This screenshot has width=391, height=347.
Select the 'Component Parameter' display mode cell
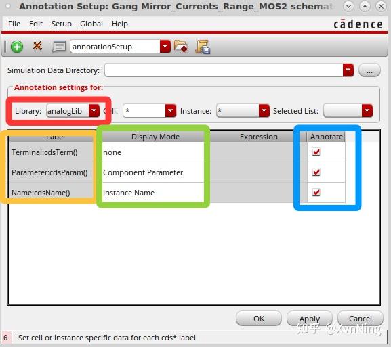click(153, 172)
